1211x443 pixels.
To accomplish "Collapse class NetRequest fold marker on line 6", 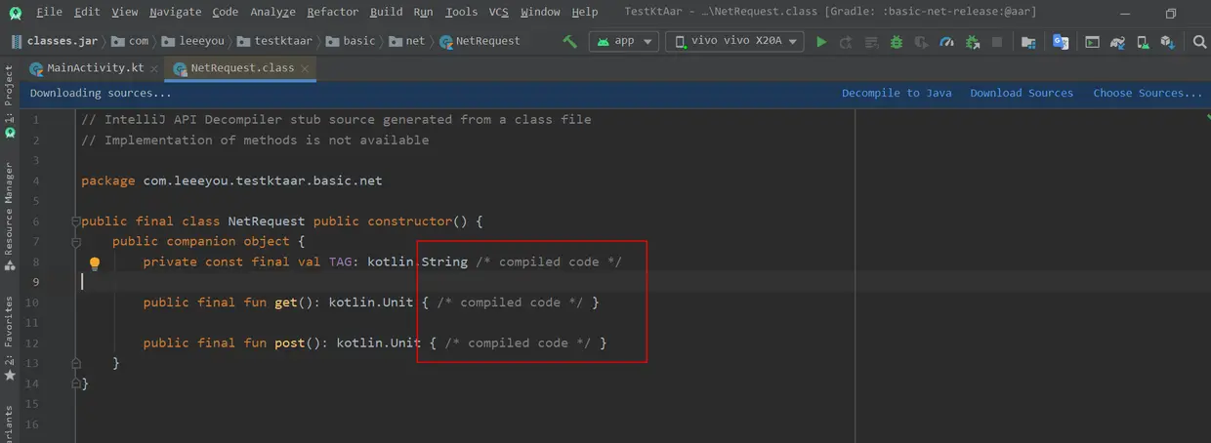I will click(76, 221).
